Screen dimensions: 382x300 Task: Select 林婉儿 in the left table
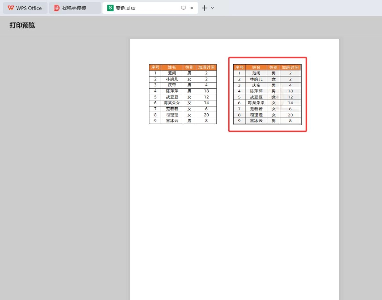click(172, 79)
